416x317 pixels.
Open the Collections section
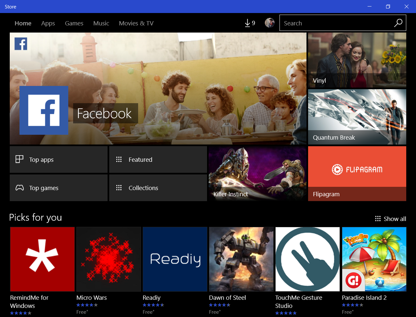(x=158, y=188)
